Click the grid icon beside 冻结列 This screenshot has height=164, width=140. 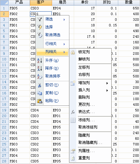point(73,120)
